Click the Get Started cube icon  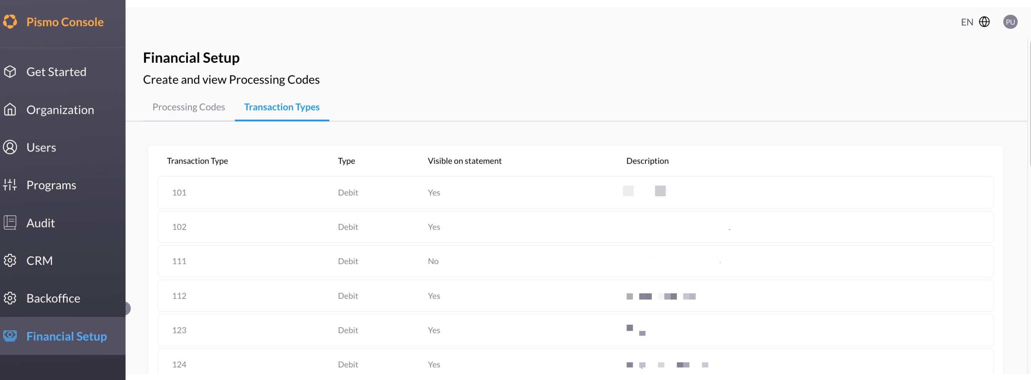click(x=10, y=72)
